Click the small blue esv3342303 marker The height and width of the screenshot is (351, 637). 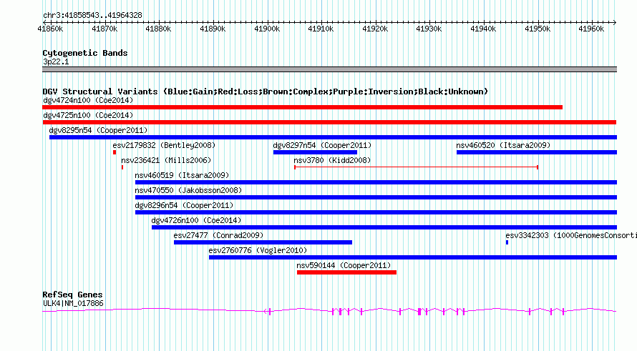507,242
